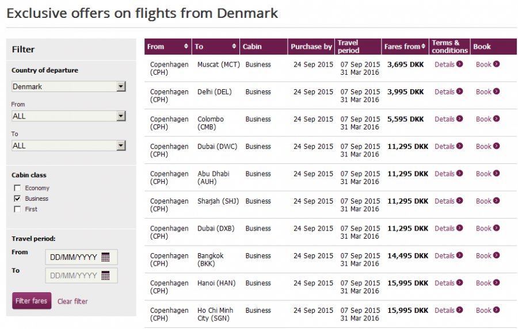Open the Country of departure Denmark dropdown
Screen dimensions: 518x329
[68, 86]
